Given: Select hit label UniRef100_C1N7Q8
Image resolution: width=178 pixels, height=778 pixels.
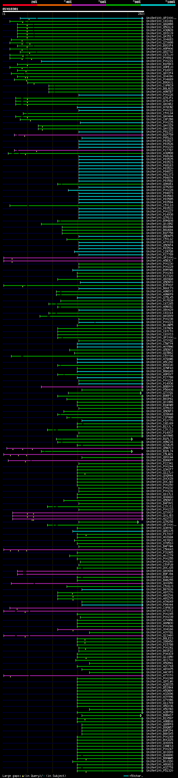Looking at the screenshot, I should (x=160, y=252).
